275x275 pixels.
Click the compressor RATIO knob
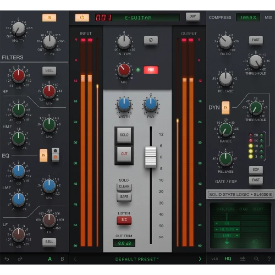[x=226, y=42]
